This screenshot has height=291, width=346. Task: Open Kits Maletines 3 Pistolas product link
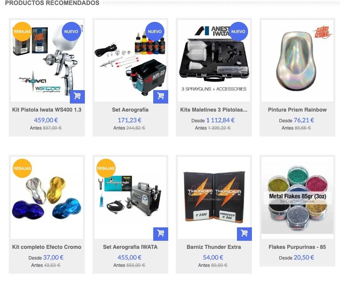point(214,110)
